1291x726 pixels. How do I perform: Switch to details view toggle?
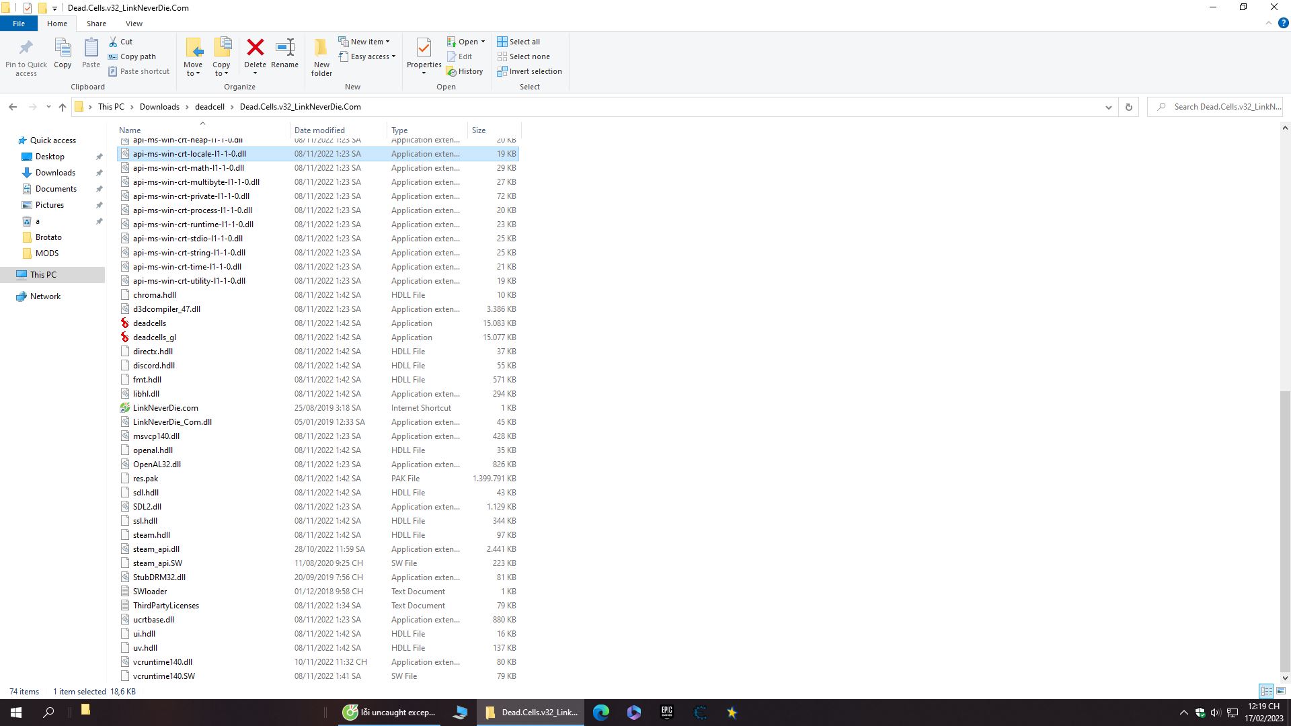1266,691
